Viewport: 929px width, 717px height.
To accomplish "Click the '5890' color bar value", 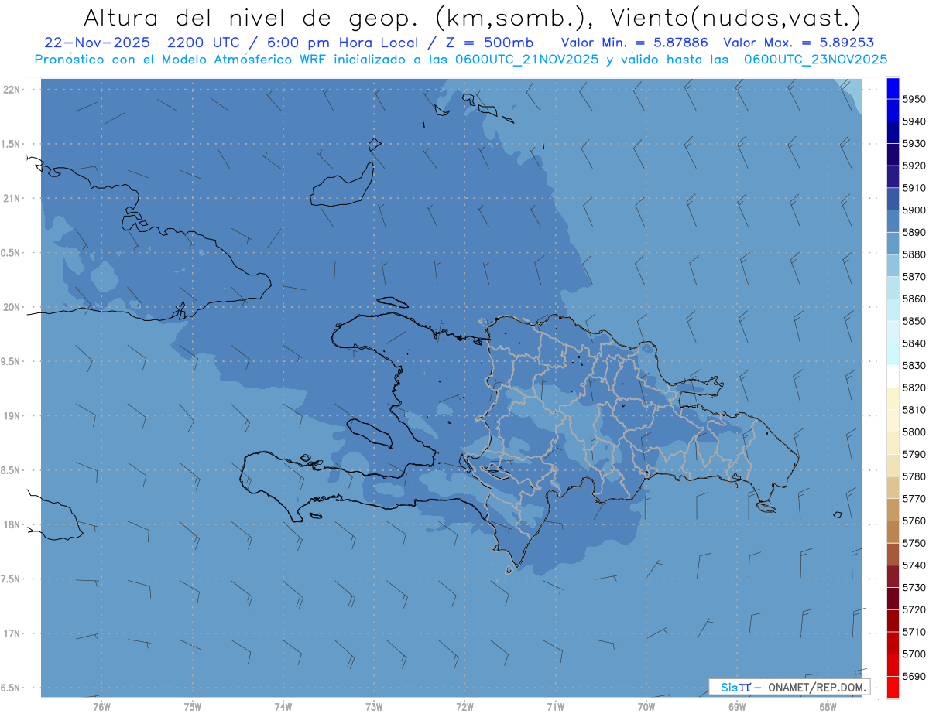I will tap(914, 232).
